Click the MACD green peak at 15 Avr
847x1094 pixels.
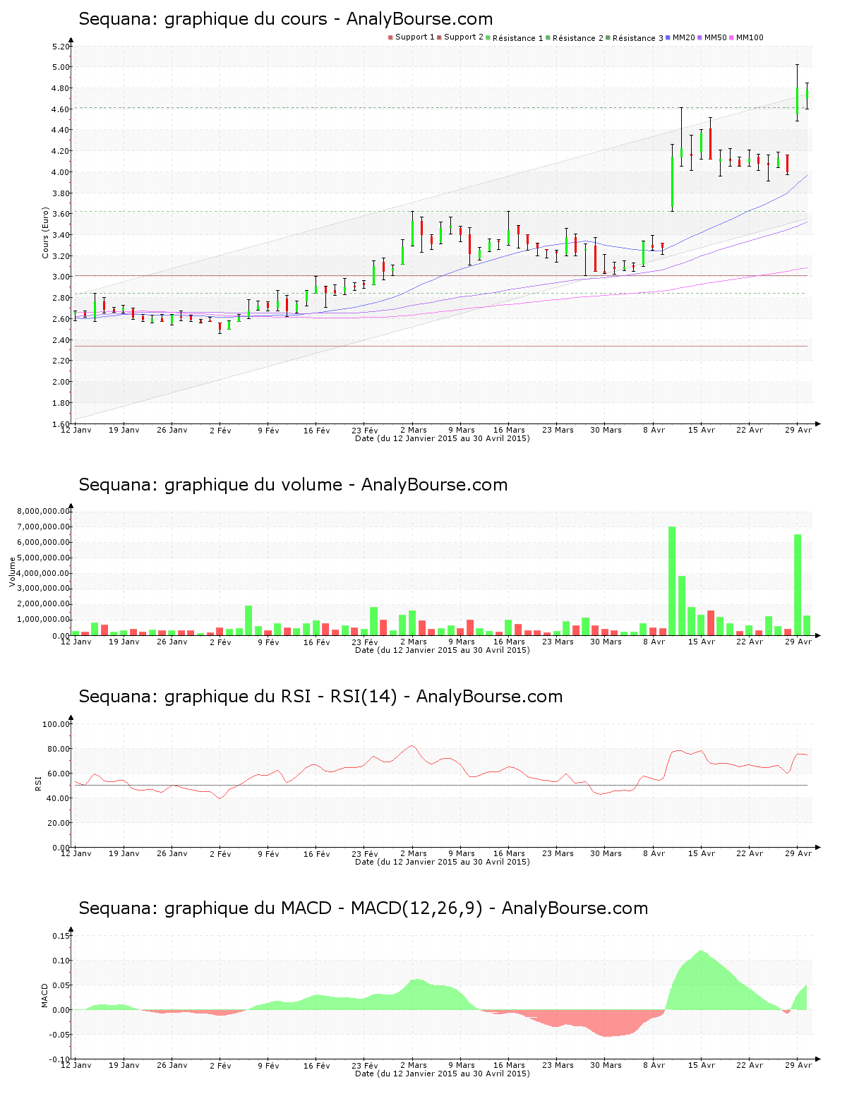[701, 980]
